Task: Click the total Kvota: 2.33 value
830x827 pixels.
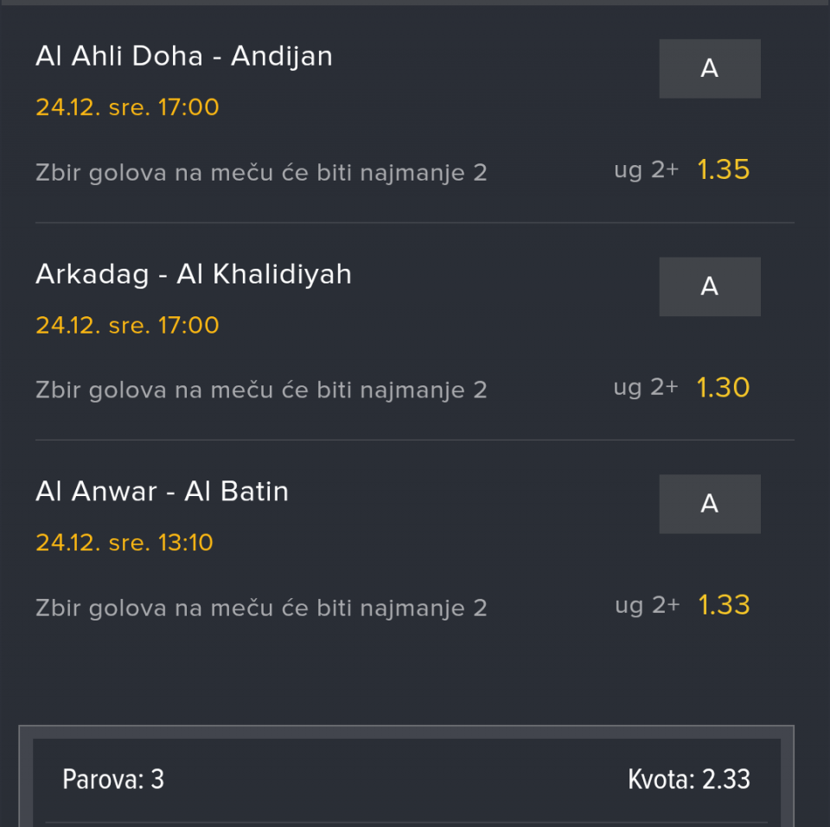Action: point(689,780)
